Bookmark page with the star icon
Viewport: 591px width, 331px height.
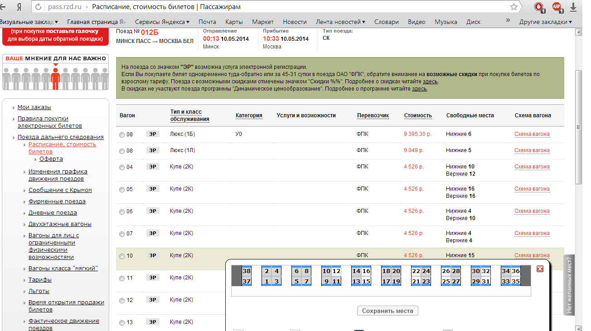(x=513, y=7)
